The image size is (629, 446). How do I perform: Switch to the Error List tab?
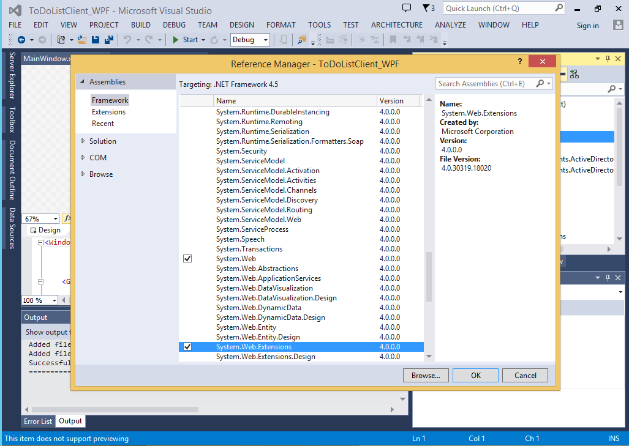coord(37,421)
